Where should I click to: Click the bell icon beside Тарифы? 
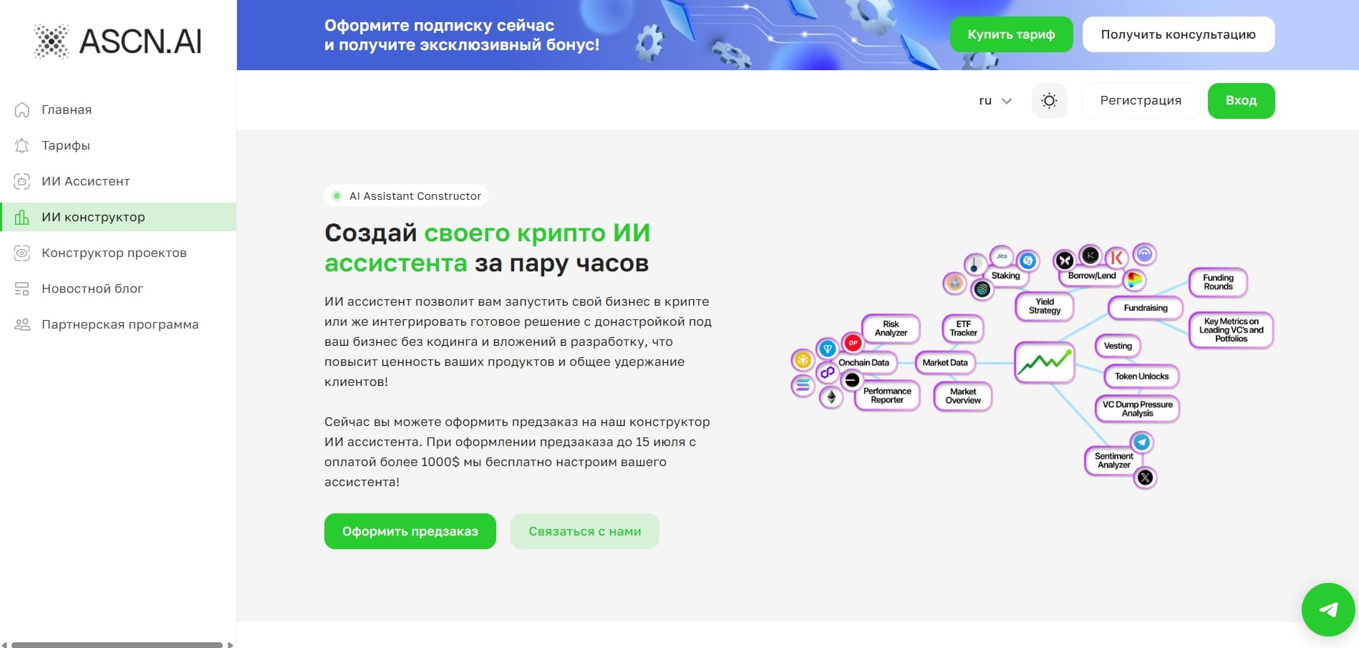[x=22, y=145]
